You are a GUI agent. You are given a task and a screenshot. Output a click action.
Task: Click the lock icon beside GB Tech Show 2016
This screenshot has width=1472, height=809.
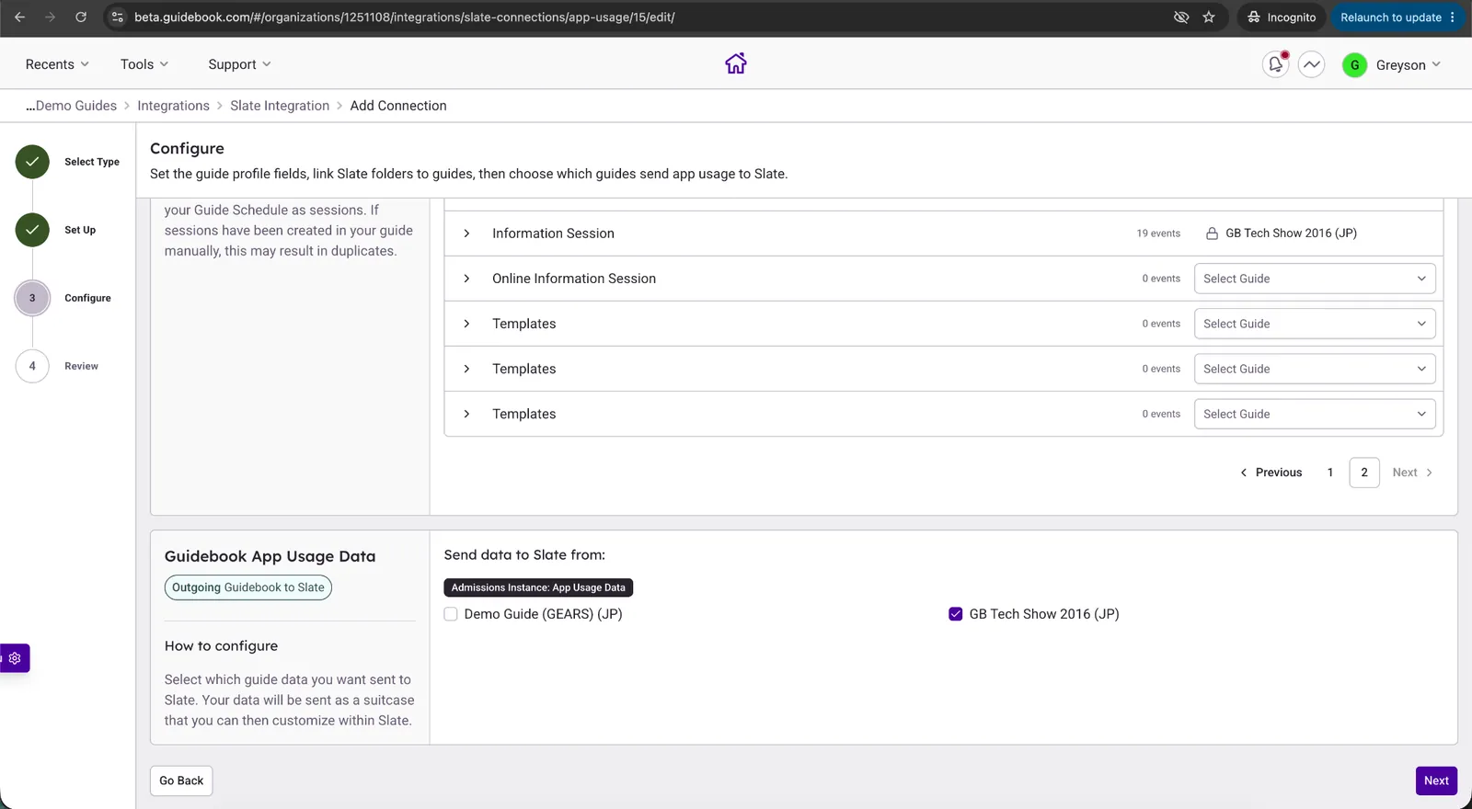1212,234
